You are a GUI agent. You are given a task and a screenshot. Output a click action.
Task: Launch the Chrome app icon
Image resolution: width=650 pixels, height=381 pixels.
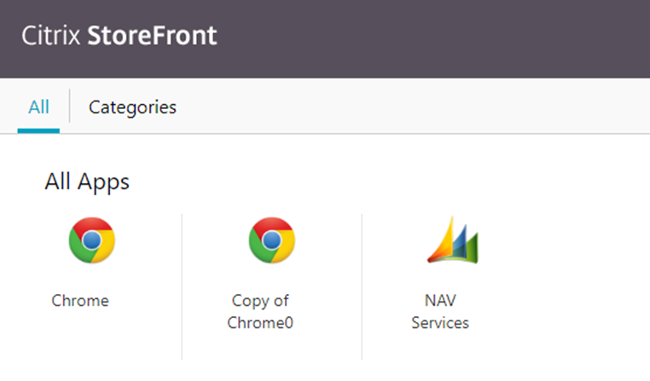click(x=91, y=240)
